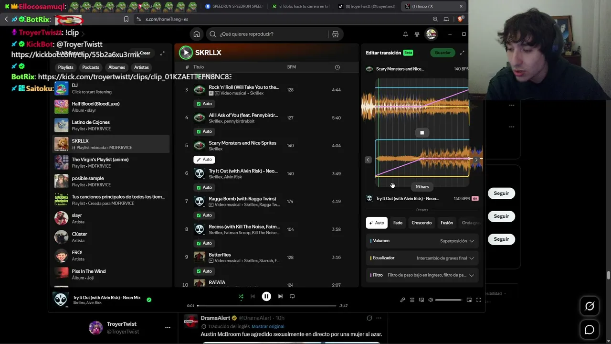Open the Brave Shields icon in the address bar
611x344 pixels.
pos(461,19)
